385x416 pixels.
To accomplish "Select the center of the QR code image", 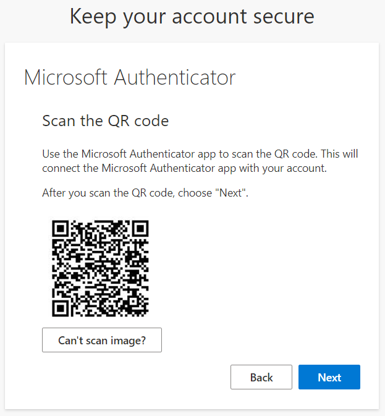I will 100,268.
